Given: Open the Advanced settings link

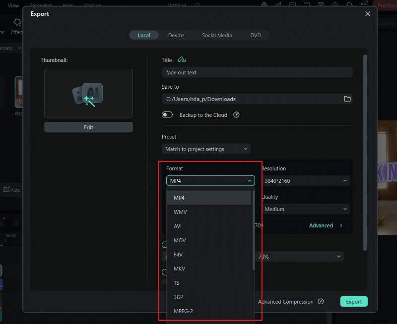Looking at the screenshot, I should coord(322,225).
